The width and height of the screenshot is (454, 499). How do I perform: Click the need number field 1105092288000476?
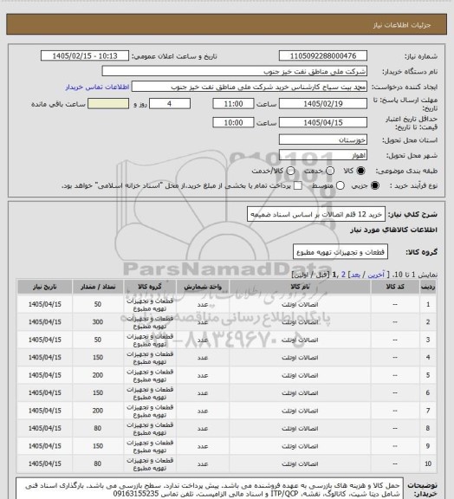tap(323, 55)
